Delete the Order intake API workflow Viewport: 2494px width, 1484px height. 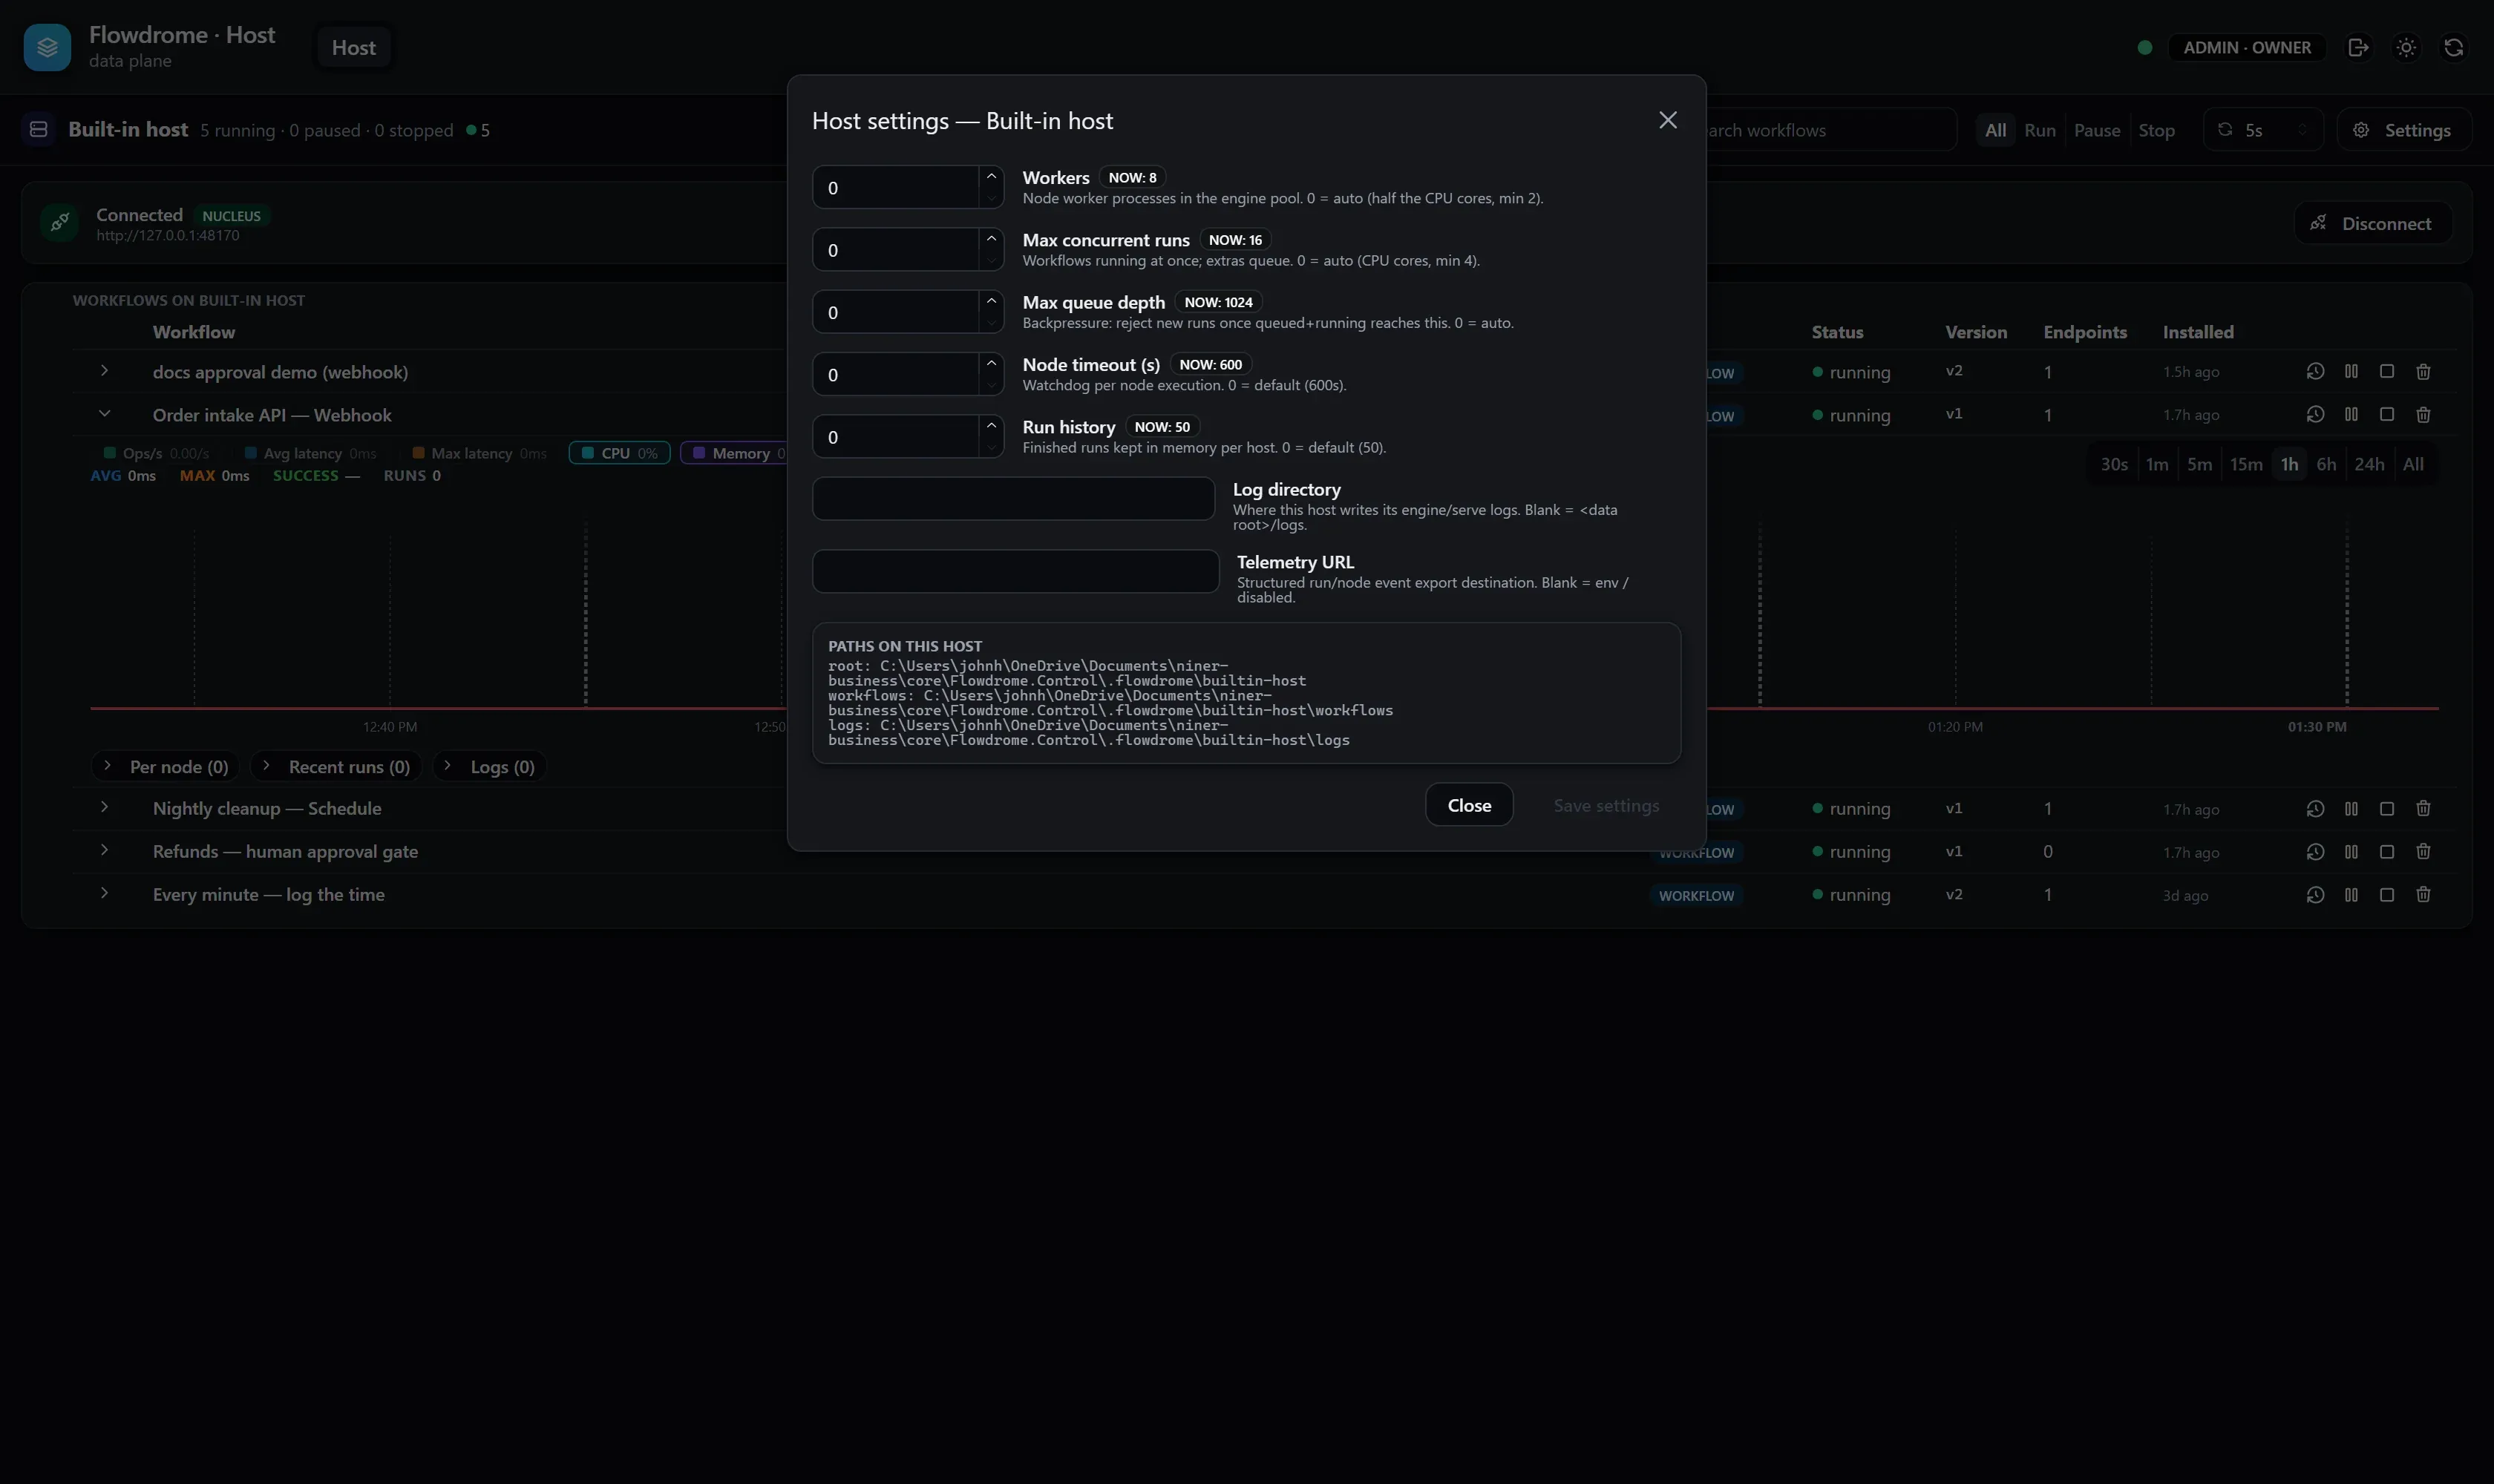point(2423,415)
